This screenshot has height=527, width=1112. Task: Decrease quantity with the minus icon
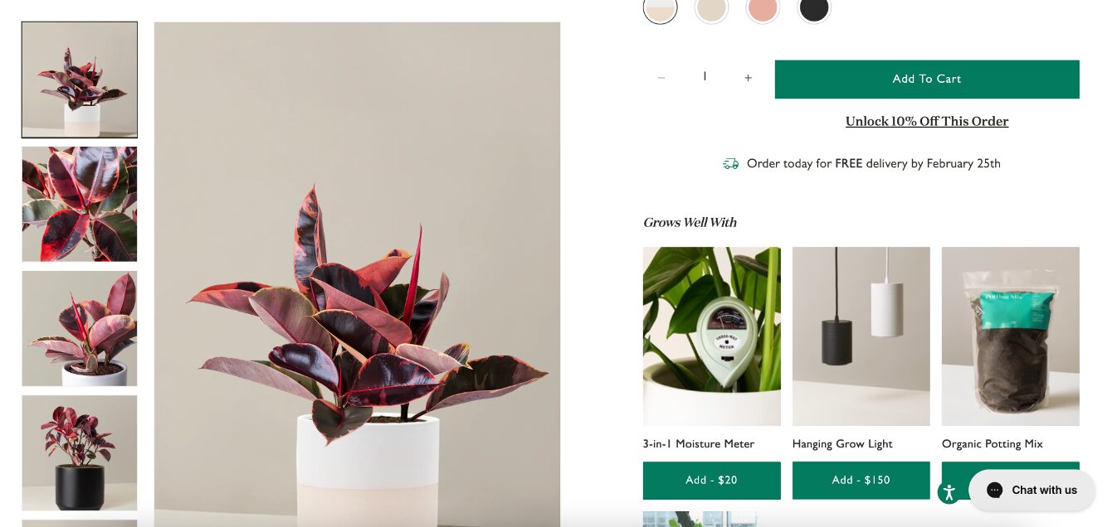(x=661, y=78)
